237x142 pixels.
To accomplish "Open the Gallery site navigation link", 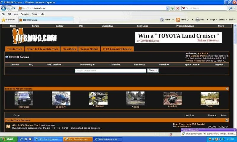I will (60, 26).
